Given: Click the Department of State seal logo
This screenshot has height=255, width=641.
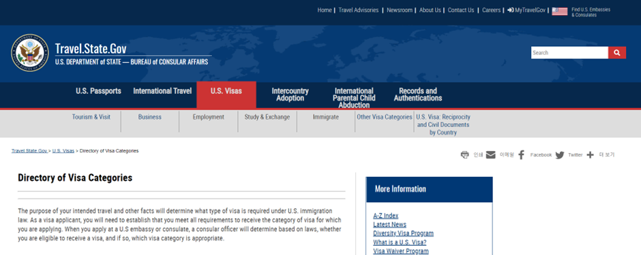Looking at the screenshot, I should [30, 53].
